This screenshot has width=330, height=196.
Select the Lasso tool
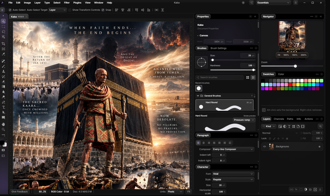3,32
